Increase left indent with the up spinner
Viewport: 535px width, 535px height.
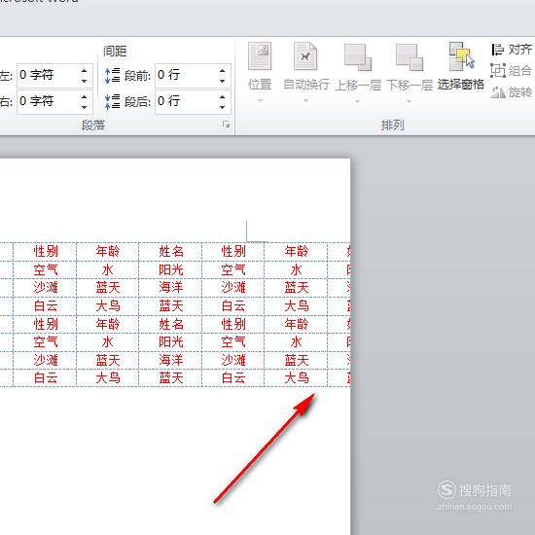(x=84, y=70)
